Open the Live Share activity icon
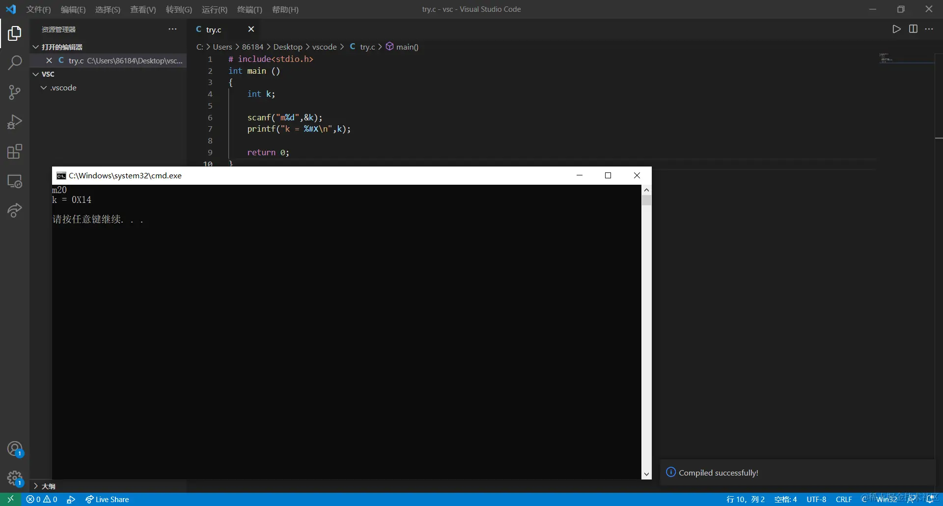This screenshot has width=943, height=506. tap(15, 210)
